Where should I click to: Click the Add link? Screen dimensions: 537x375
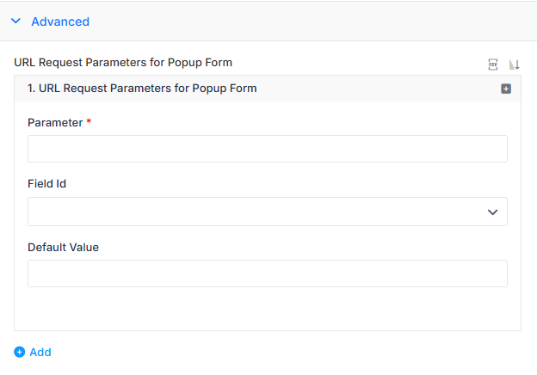tap(40, 352)
